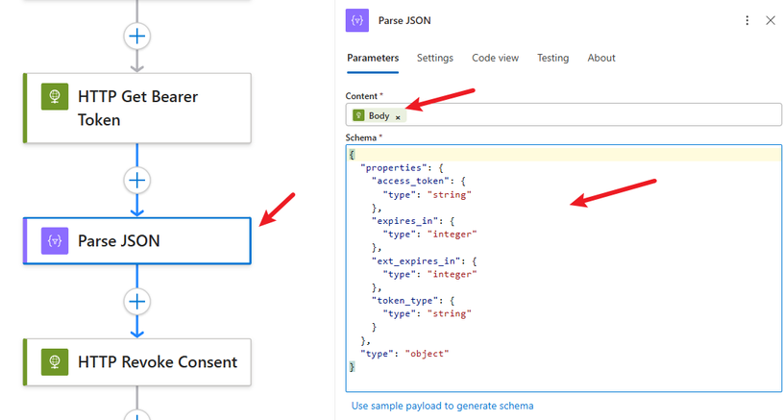Switch to the Code view tab
The image size is (783, 420).
(495, 58)
